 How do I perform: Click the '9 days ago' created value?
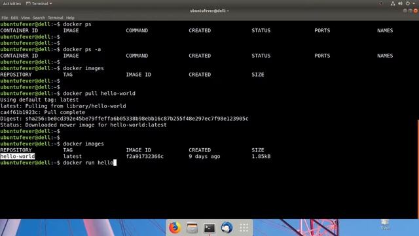coord(204,156)
